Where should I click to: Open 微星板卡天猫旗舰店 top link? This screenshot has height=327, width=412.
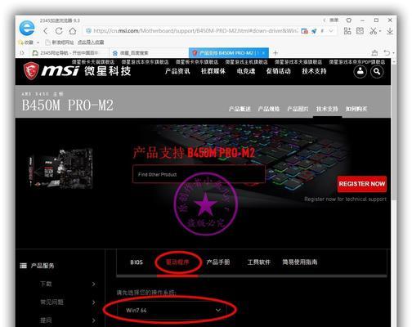[93, 62]
